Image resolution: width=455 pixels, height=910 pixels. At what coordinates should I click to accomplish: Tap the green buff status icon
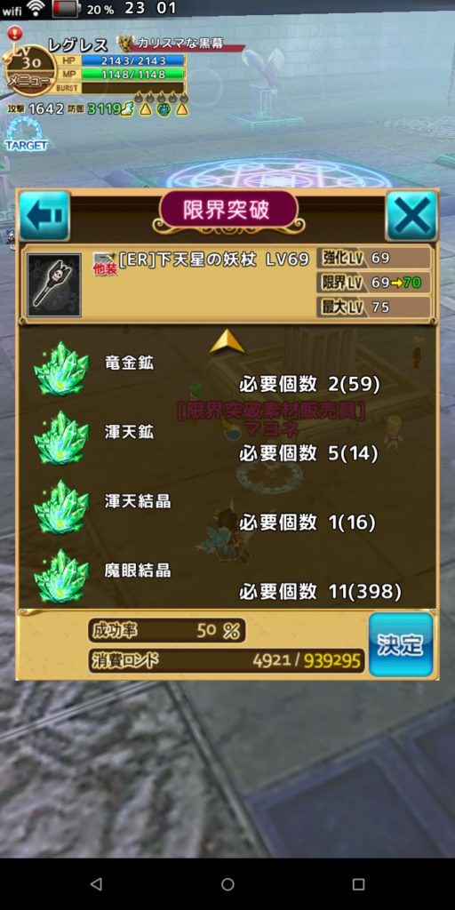pyautogui.click(x=164, y=108)
